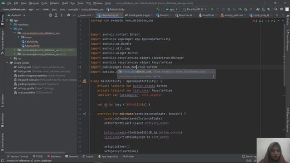
Task: Open the Logcat tool window
Action: [88, 156]
